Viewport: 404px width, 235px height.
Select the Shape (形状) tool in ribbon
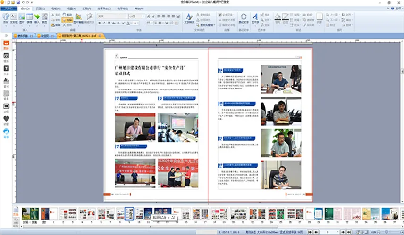pos(6,18)
